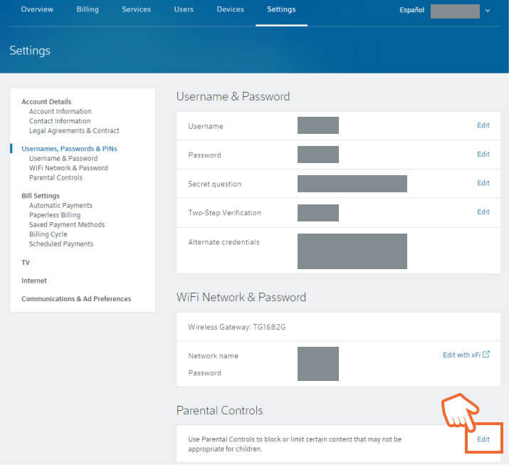Open Communications & Ad Preferences in sidebar
This screenshot has height=465, width=509.
coord(76,299)
